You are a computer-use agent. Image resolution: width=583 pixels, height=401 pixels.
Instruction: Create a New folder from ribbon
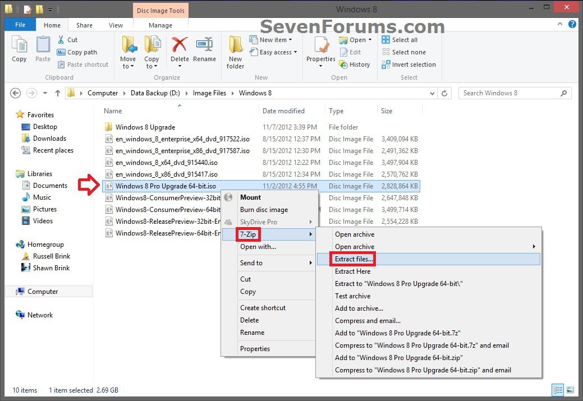[x=235, y=52]
